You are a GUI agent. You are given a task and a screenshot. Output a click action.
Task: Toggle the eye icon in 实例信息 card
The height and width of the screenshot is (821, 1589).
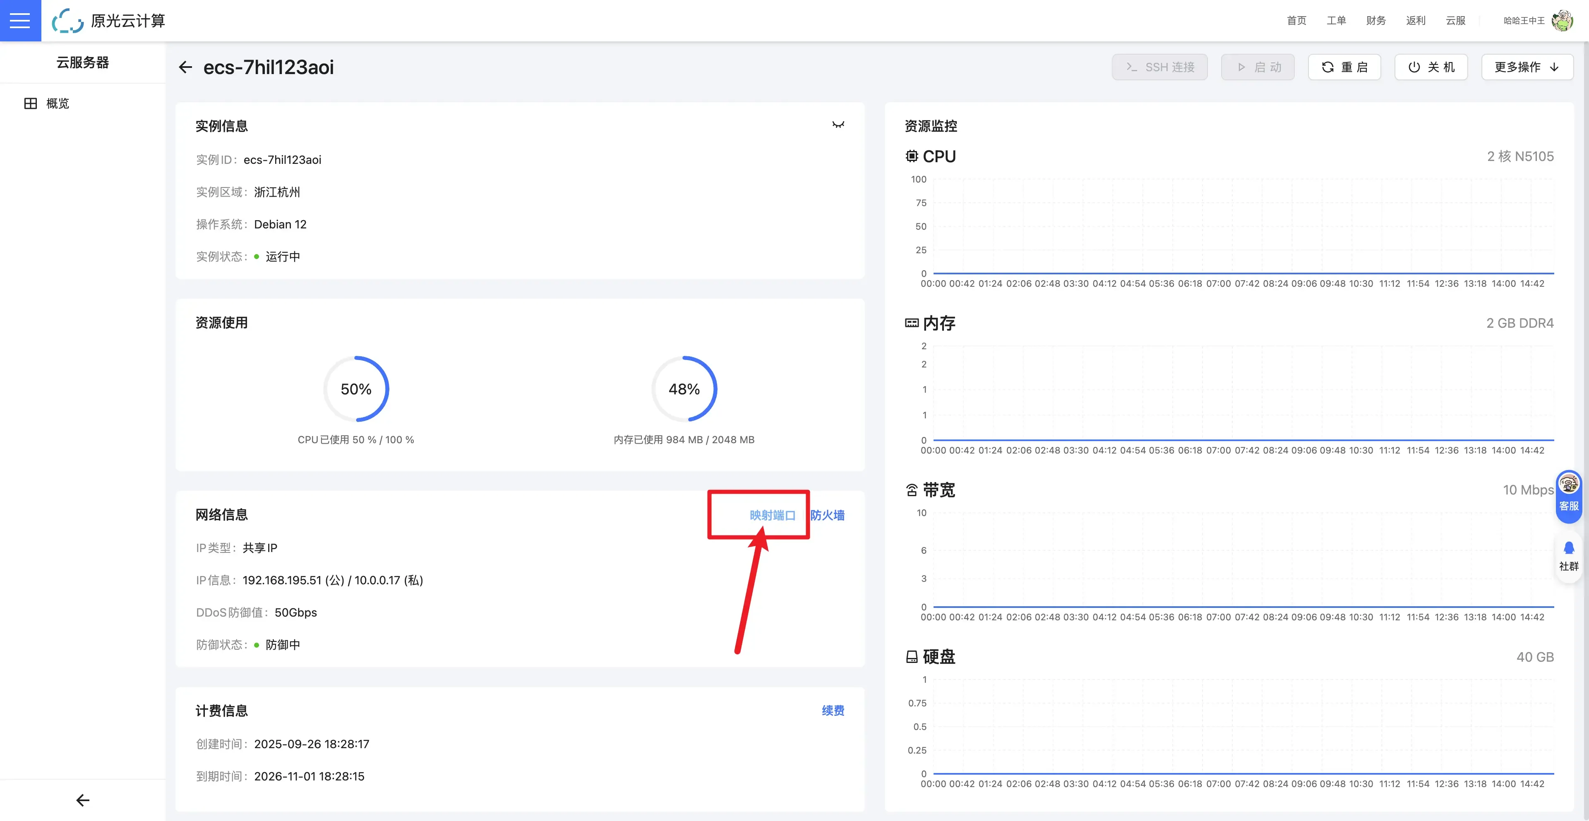pos(838,125)
